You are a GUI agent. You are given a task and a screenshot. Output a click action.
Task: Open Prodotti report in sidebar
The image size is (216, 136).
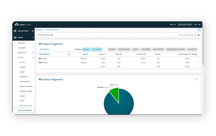[x=22, y=62]
